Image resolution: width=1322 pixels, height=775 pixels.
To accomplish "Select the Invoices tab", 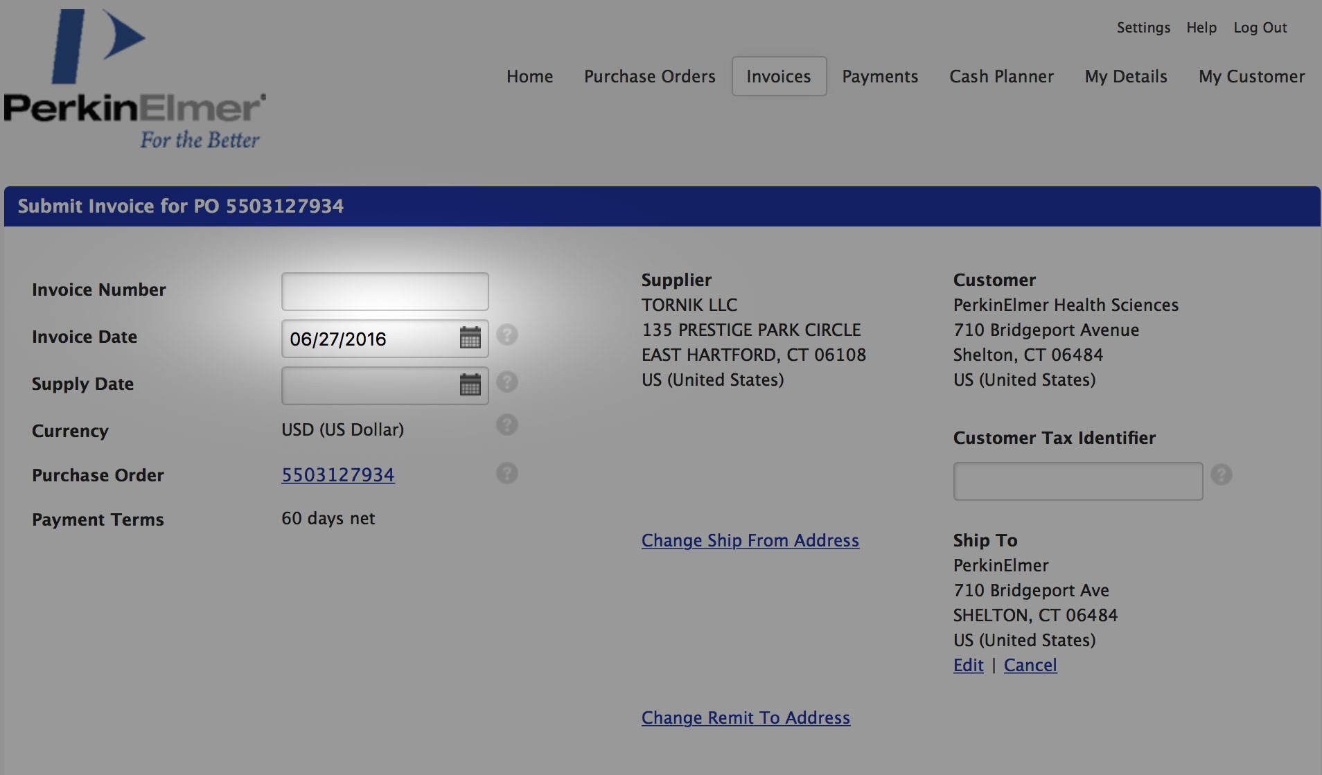I will [x=779, y=76].
